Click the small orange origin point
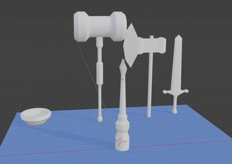Image resolution: width=232 pixels, height=164 pixels. tap(123, 79)
